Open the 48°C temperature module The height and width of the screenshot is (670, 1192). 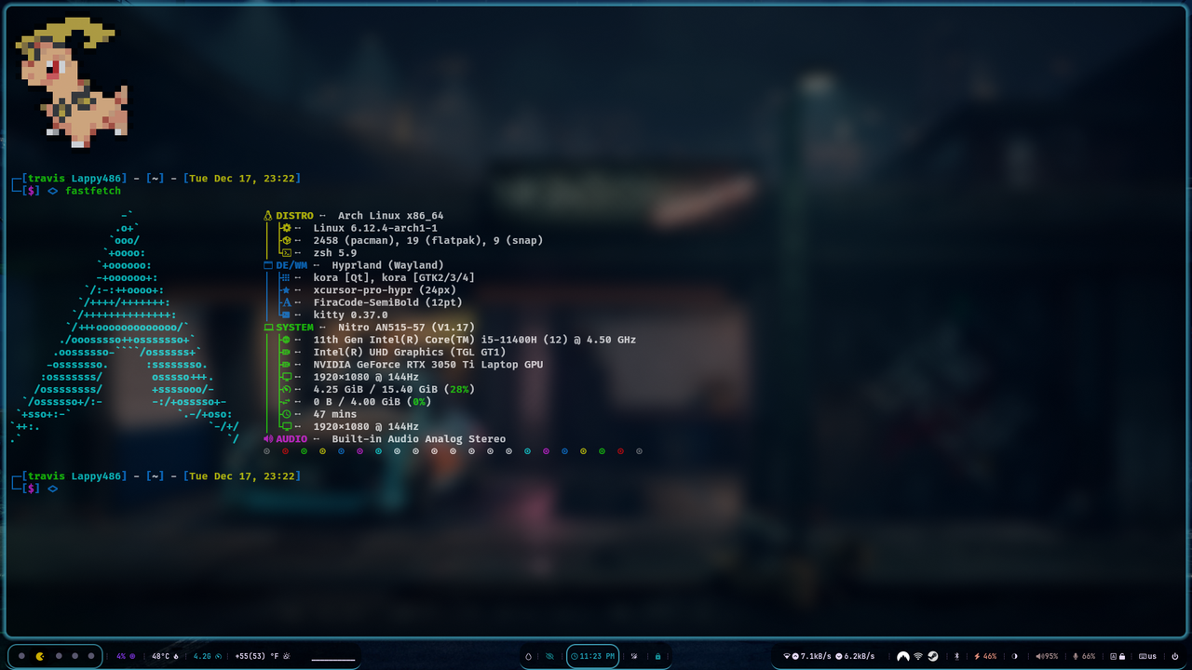pos(165,656)
